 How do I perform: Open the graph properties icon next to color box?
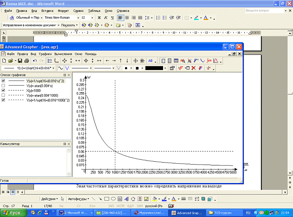coord(172,68)
